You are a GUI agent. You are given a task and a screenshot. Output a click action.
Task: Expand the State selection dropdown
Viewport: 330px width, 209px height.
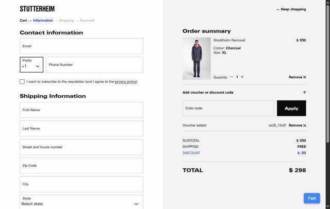[x=81, y=201]
